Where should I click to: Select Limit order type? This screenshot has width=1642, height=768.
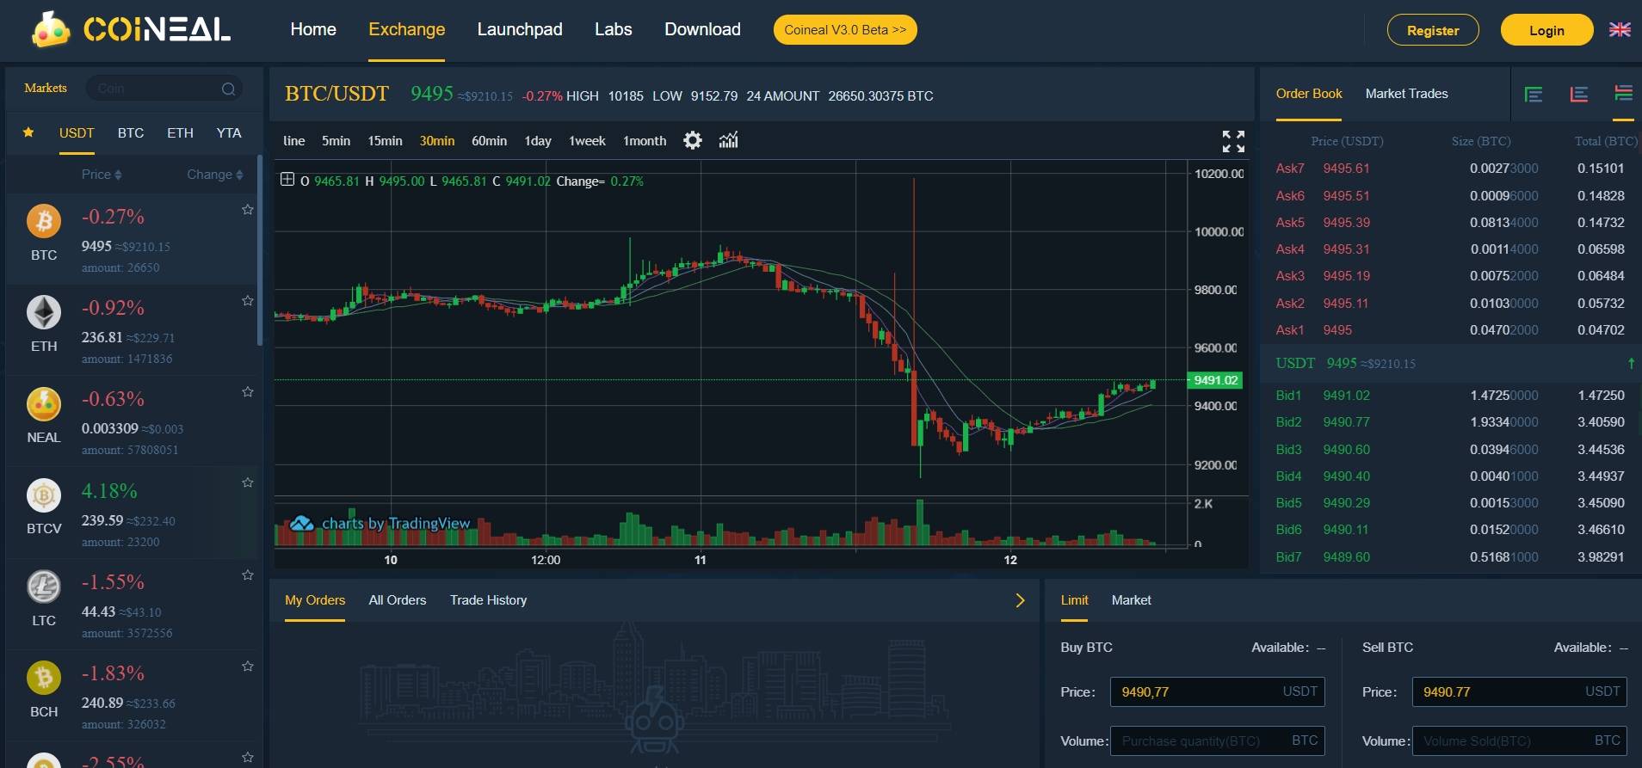pos(1074,600)
